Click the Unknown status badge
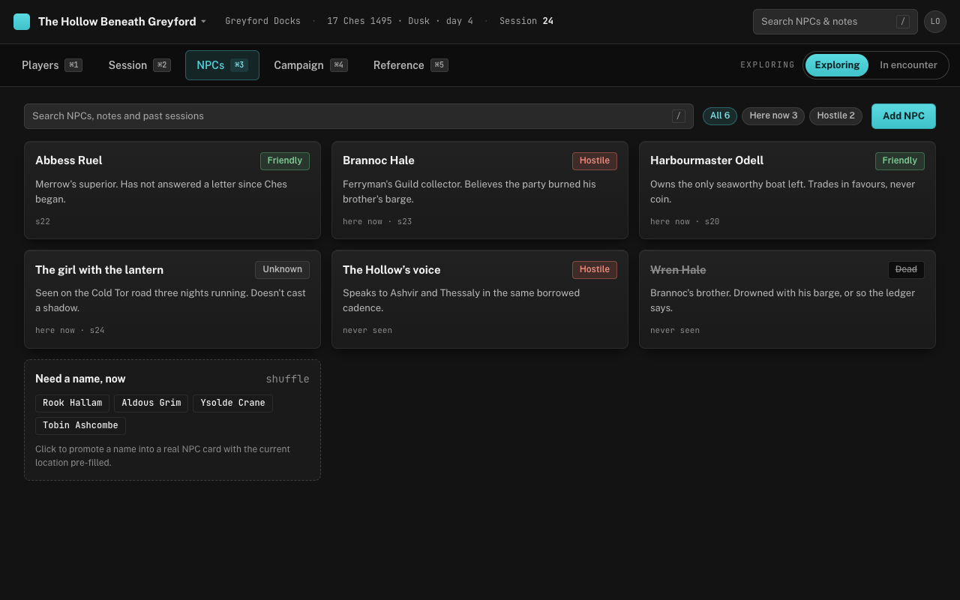Image resolution: width=960 pixels, height=600 pixels. click(x=282, y=270)
